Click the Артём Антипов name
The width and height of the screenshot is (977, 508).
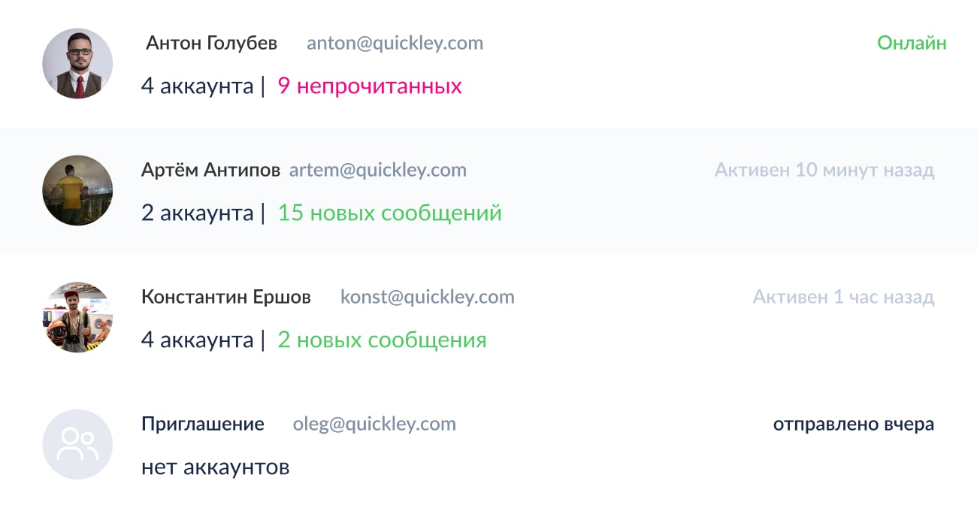point(210,170)
